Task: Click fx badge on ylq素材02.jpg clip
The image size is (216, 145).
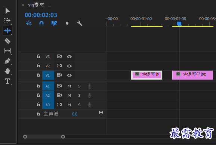Action: coord(178,74)
